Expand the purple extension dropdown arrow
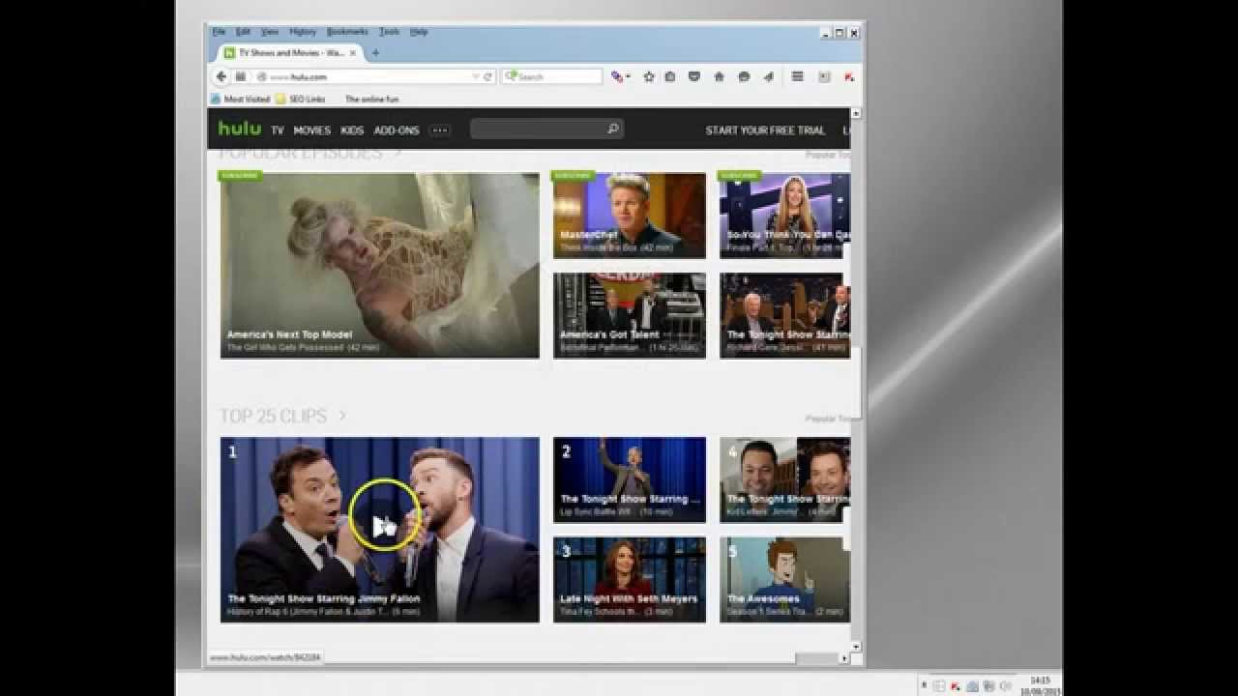Image resolution: width=1238 pixels, height=696 pixels. pos(628,76)
